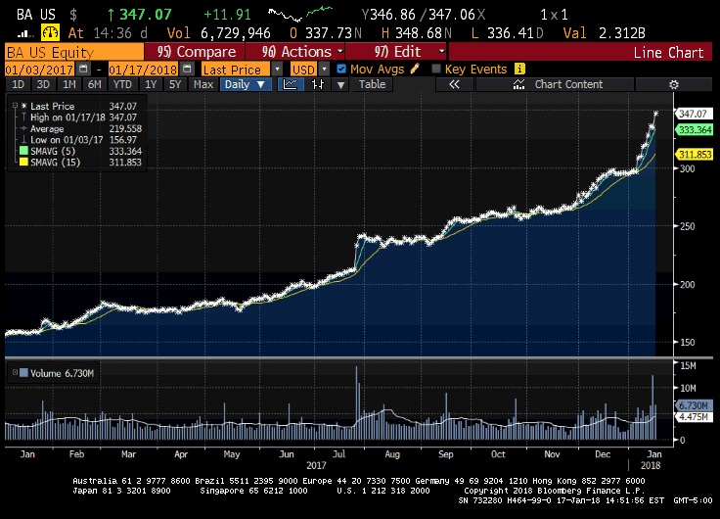
Task: Open the start date calendar picker
Action: 83,69
